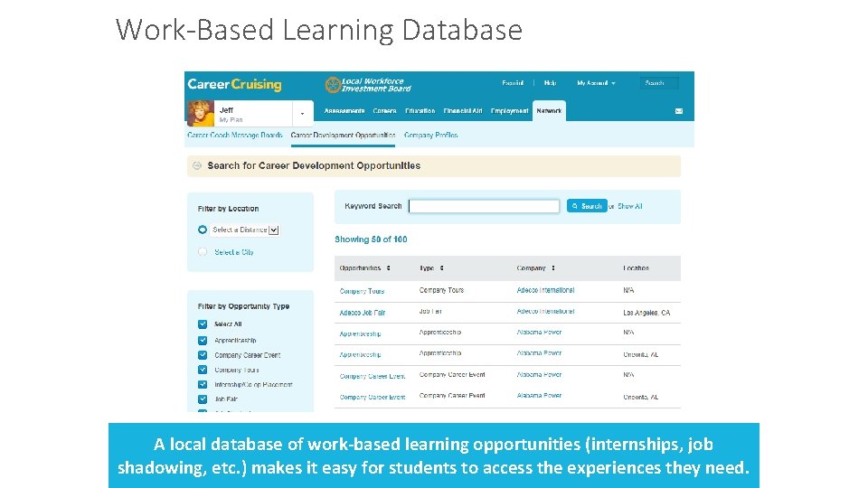Screen dimensions: 868x488
Task: Focus the Keyword Search input field
Action: 485,206
